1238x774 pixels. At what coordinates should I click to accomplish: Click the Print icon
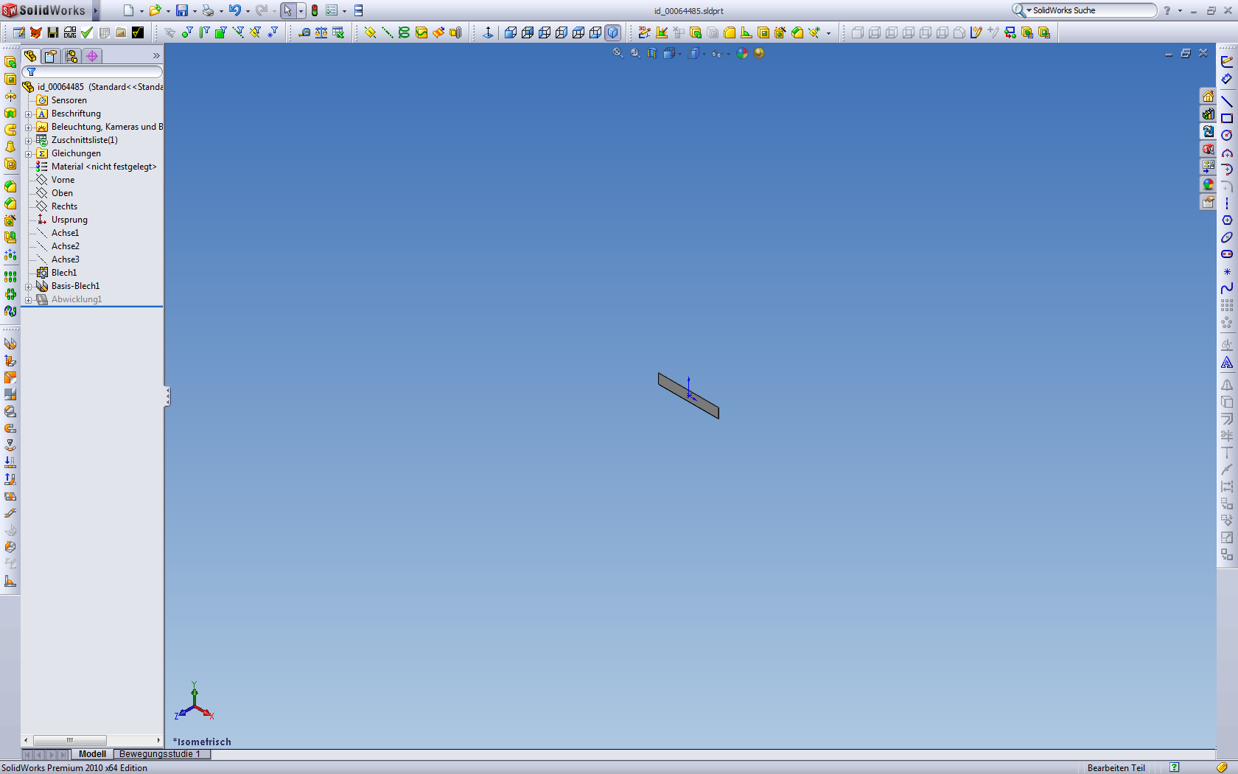pos(208,10)
